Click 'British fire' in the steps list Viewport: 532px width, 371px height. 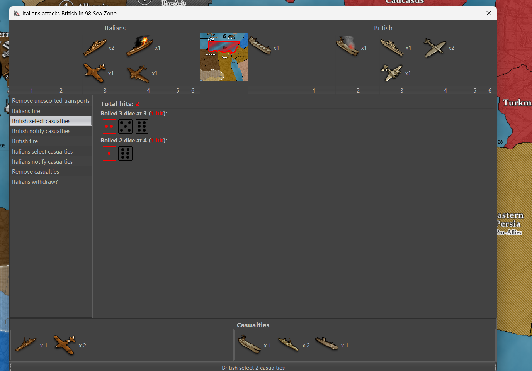tap(25, 141)
